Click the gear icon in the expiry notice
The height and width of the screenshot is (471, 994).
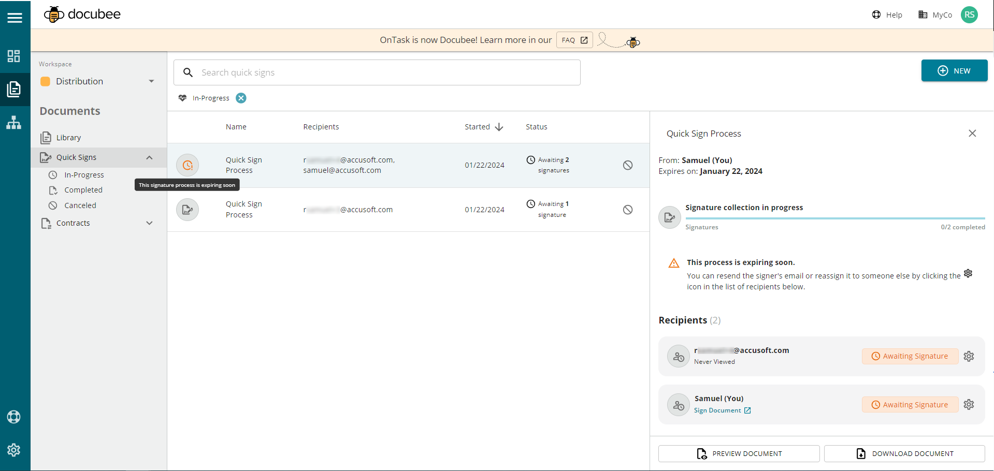click(x=968, y=273)
